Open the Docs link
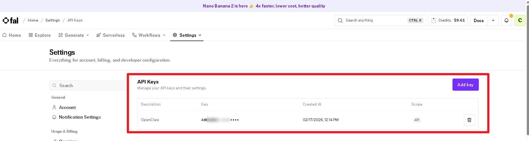 [x=479, y=20]
